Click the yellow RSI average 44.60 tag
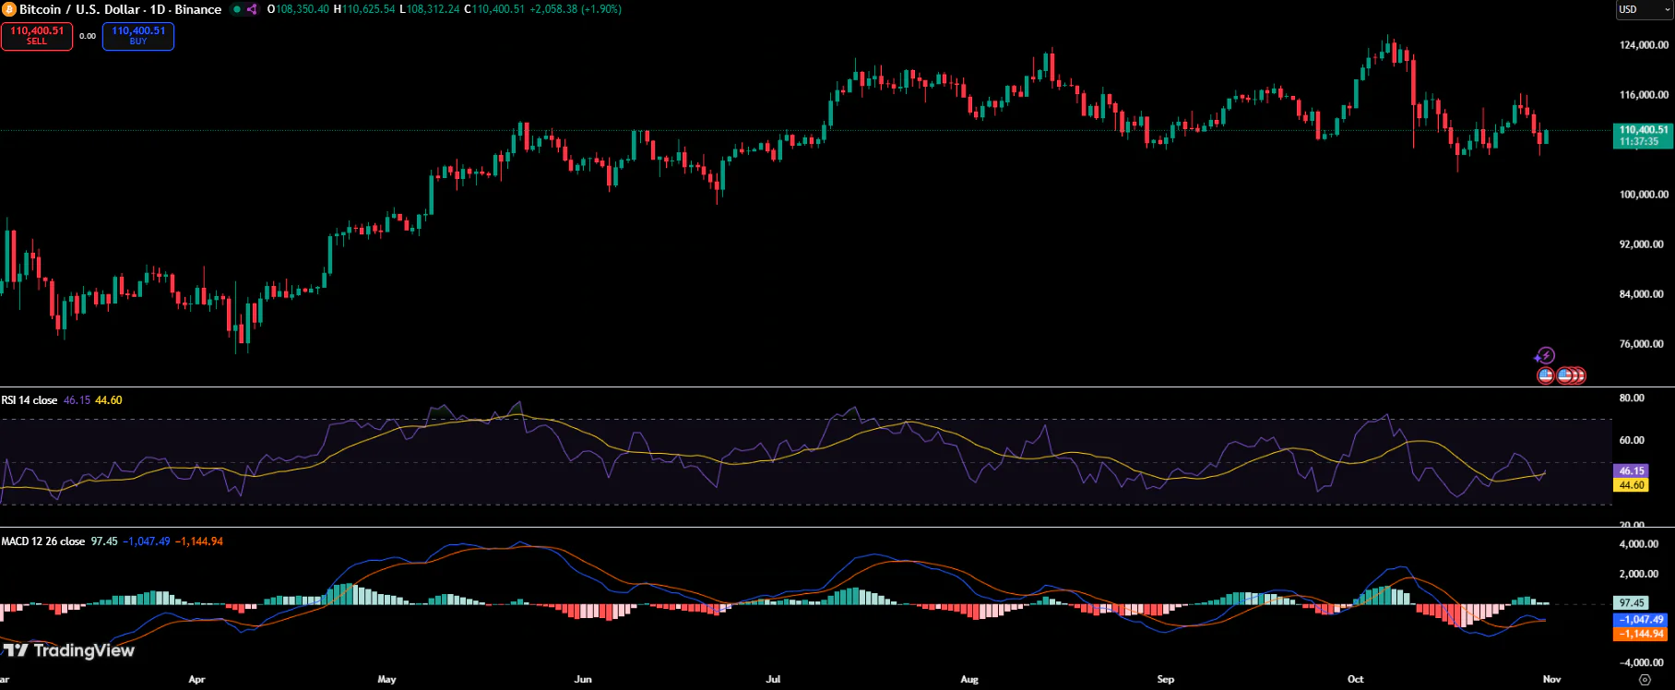1675x690 pixels. coord(1631,485)
